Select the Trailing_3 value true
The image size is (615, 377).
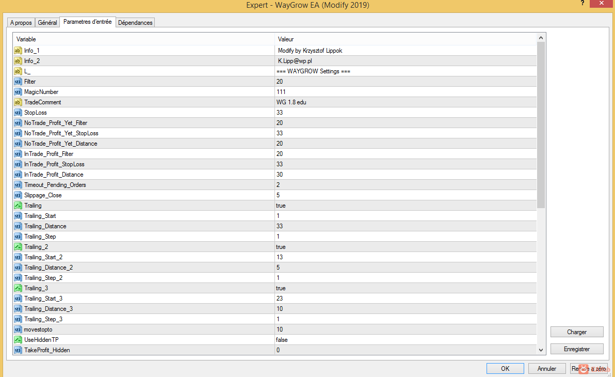(x=281, y=288)
